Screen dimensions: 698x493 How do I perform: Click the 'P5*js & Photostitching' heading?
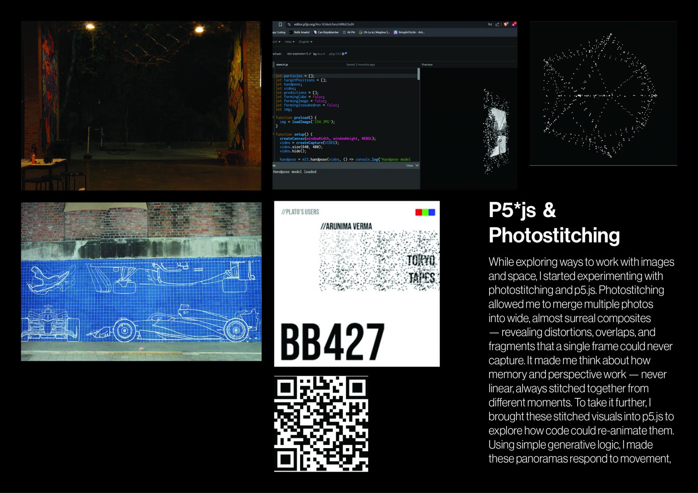click(554, 222)
